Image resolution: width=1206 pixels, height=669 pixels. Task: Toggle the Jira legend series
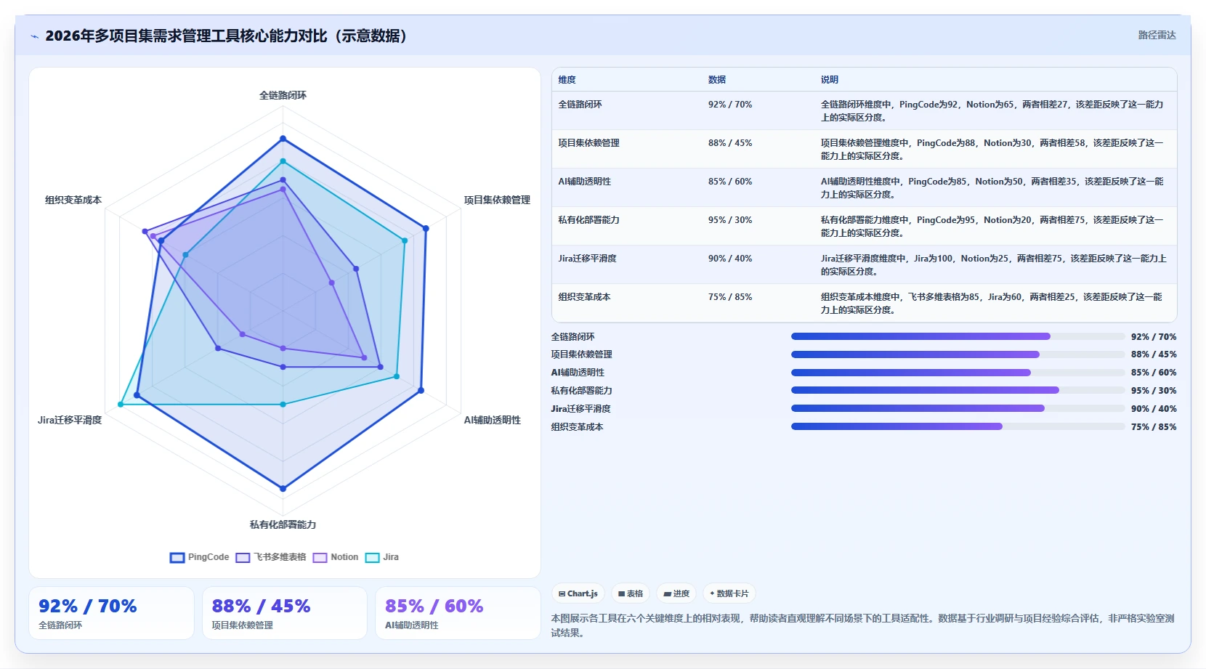click(381, 557)
